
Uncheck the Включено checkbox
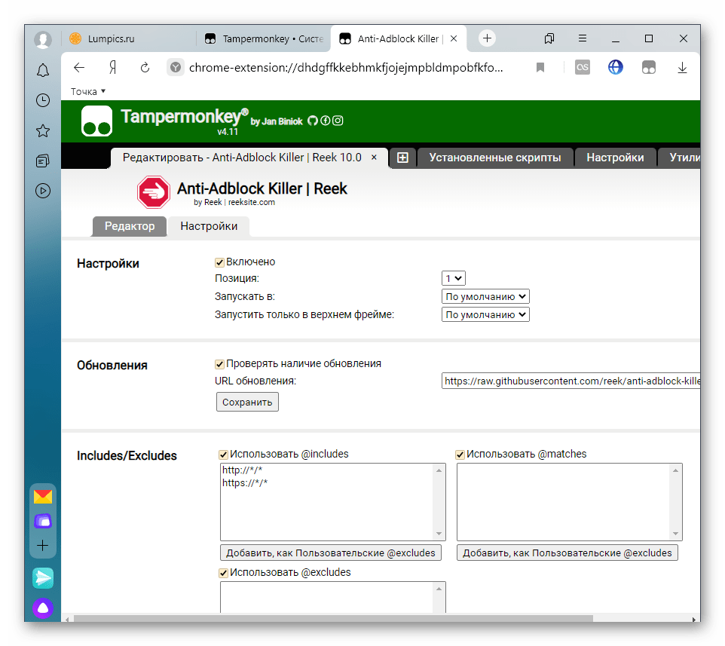click(220, 262)
